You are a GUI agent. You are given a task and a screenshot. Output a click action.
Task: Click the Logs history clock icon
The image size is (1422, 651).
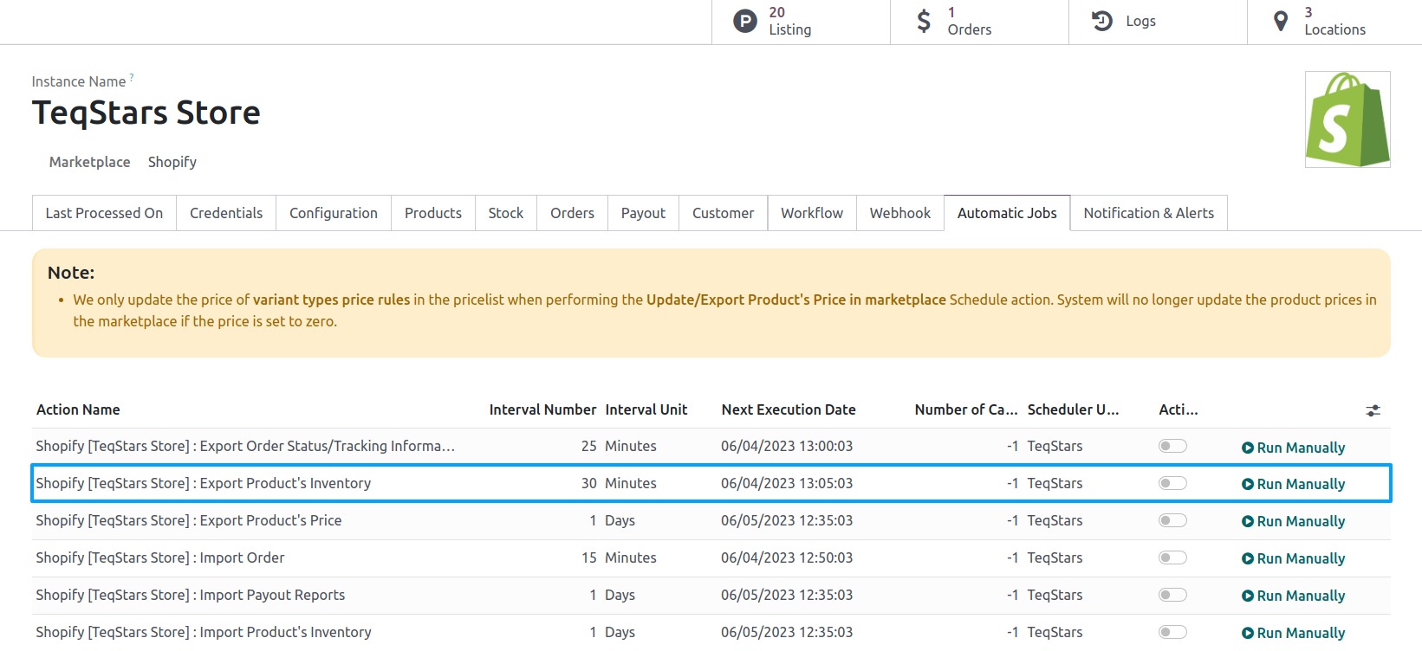point(1102,21)
